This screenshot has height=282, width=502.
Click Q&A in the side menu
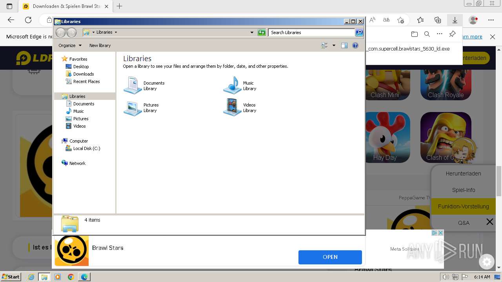tap(463, 223)
